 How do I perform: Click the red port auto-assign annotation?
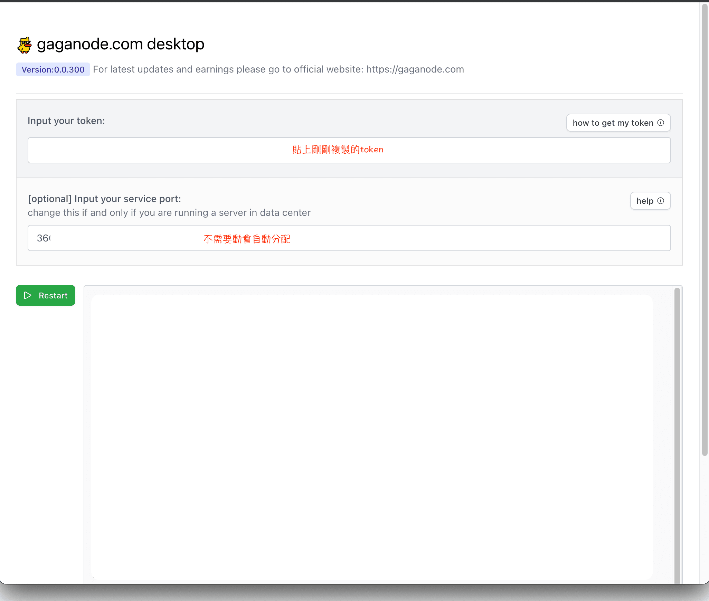click(247, 239)
